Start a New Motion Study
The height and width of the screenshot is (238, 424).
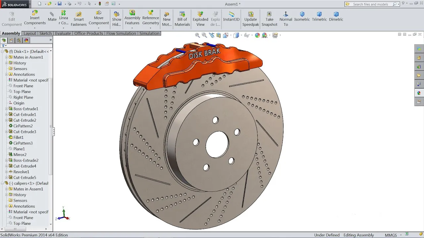tap(167, 19)
